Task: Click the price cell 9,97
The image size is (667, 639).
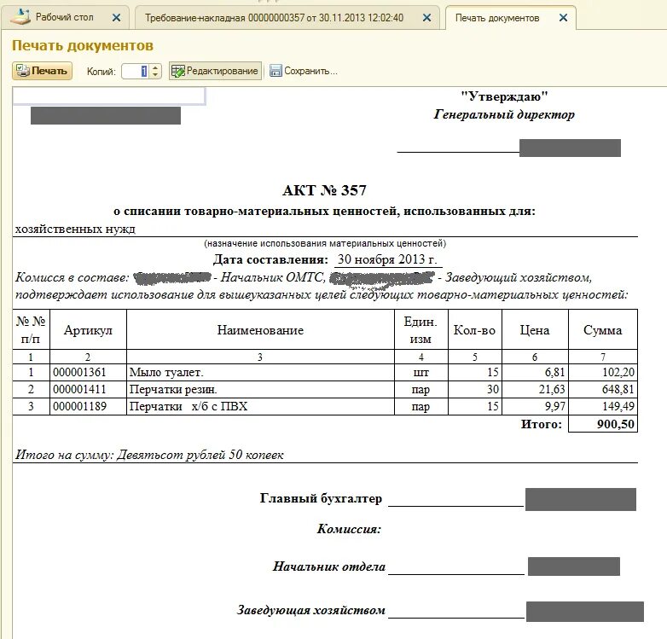Action: [x=535, y=406]
